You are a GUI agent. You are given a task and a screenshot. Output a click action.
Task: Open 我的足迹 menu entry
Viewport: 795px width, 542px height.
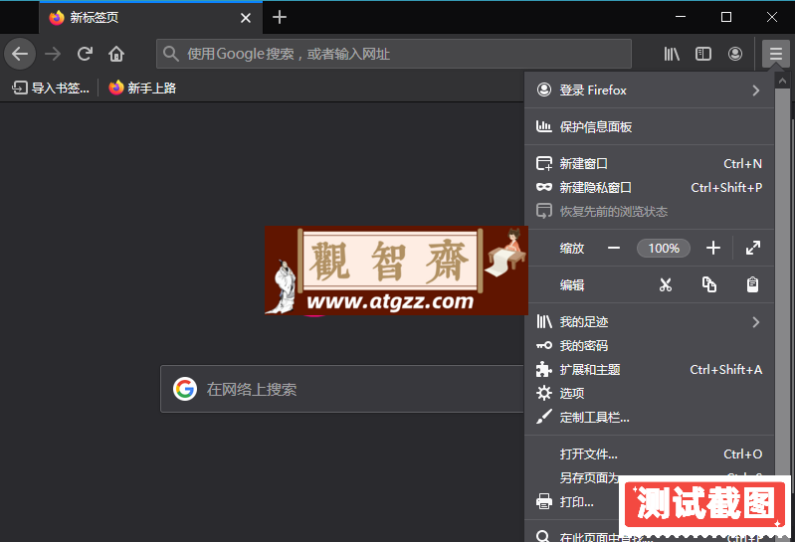tap(649, 322)
